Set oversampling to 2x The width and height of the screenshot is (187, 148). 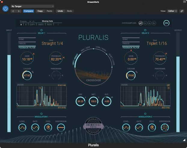pyautogui.click(x=145, y=23)
